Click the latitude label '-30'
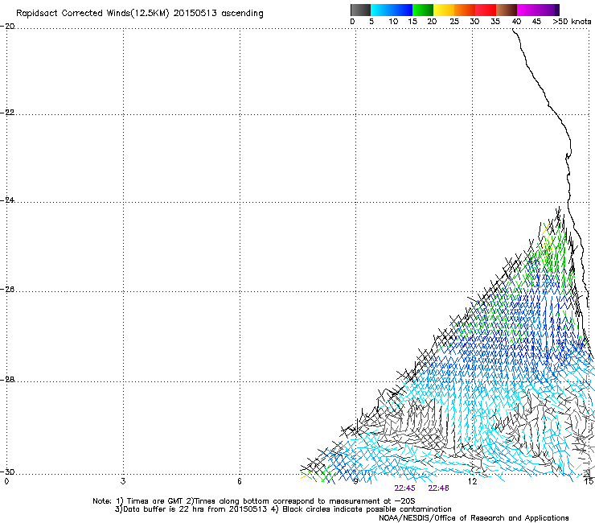This screenshot has height=523, width=595. point(7,472)
